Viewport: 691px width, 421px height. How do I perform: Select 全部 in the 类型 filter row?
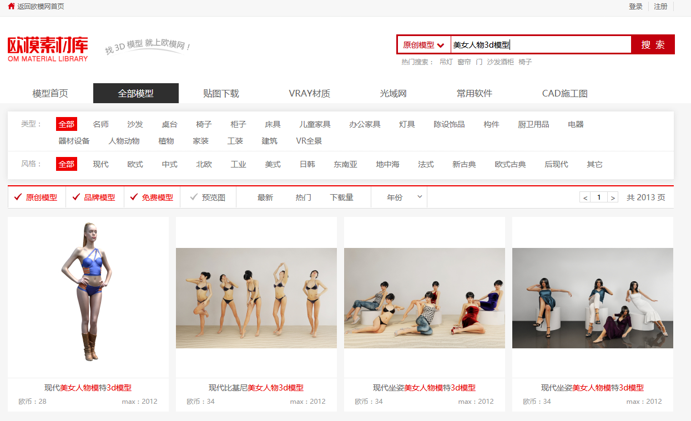tap(67, 124)
